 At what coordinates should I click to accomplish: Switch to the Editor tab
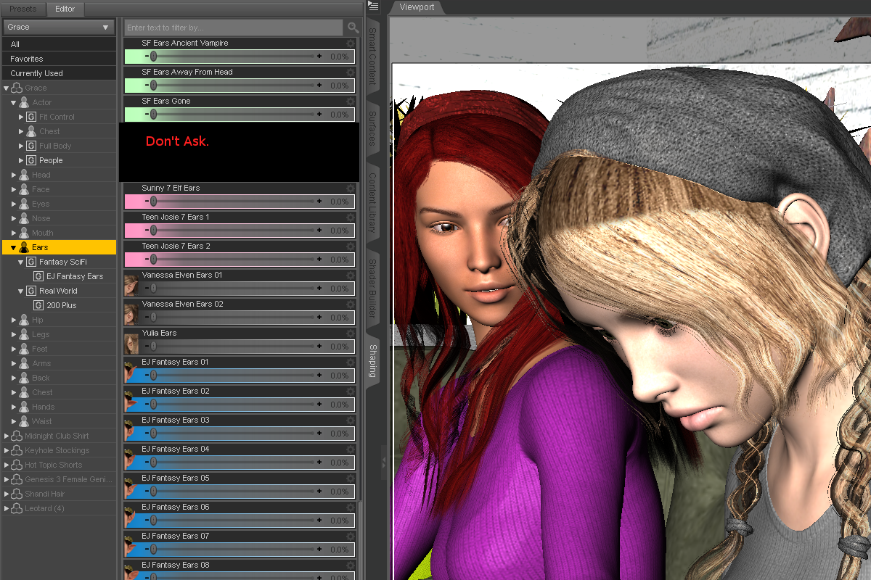pyautogui.click(x=65, y=9)
